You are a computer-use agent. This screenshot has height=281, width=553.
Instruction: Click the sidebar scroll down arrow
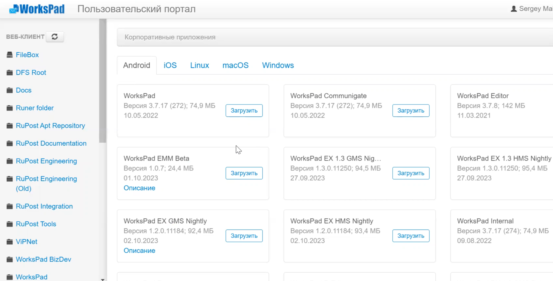click(x=103, y=279)
